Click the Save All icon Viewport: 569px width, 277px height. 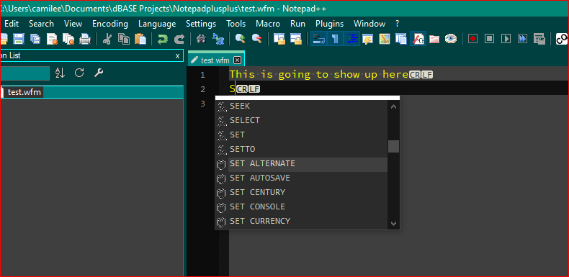click(x=35, y=39)
